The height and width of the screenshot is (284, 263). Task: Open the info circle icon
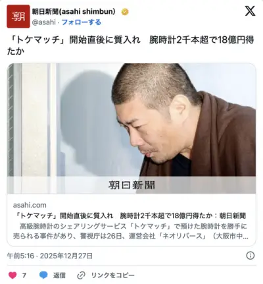[x=251, y=256]
